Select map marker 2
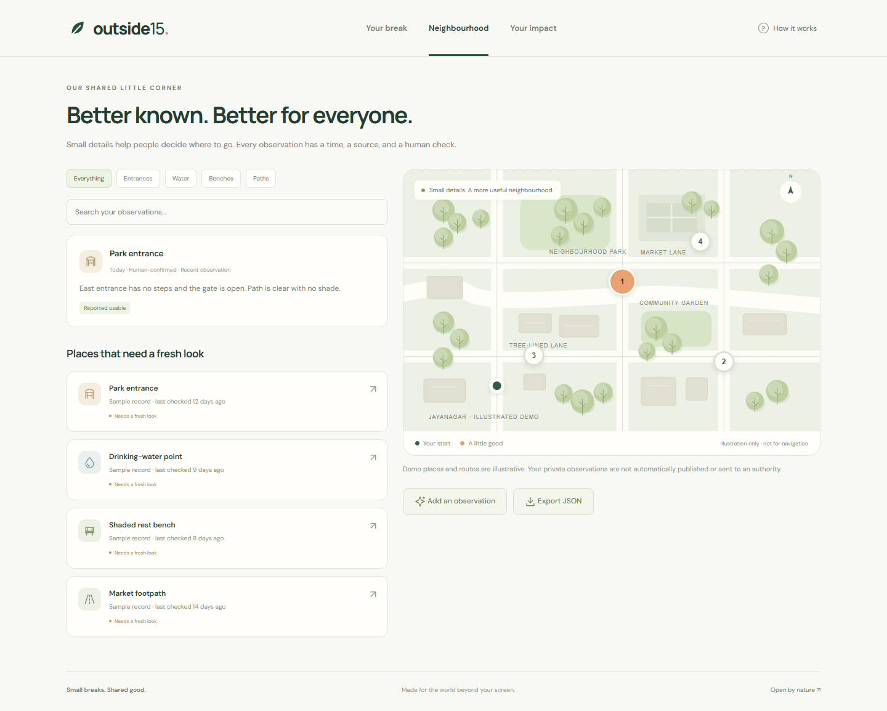This screenshot has width=887, height=711. point(724,362)
